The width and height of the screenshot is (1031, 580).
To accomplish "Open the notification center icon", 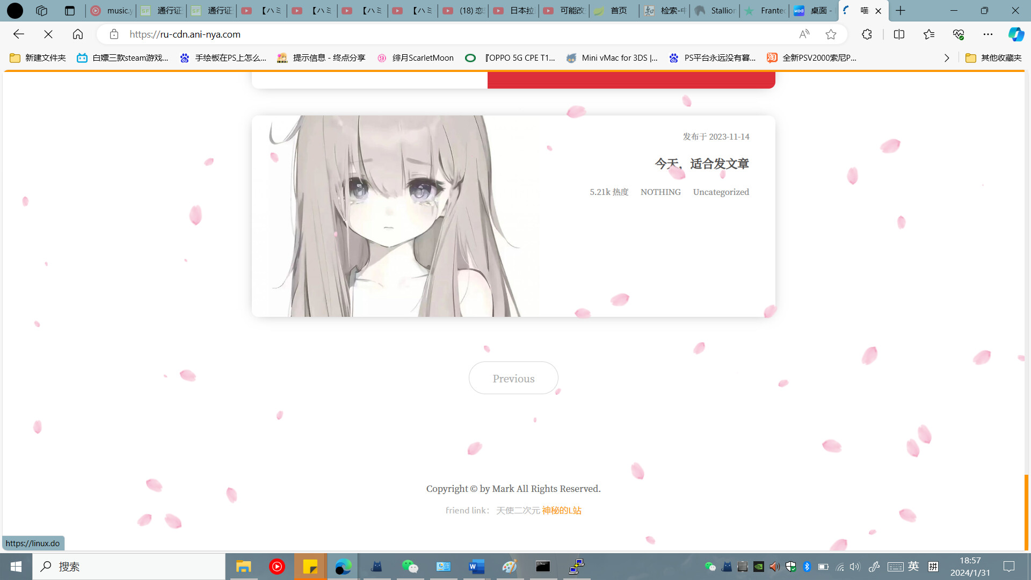I will [x=1009, y=567].
